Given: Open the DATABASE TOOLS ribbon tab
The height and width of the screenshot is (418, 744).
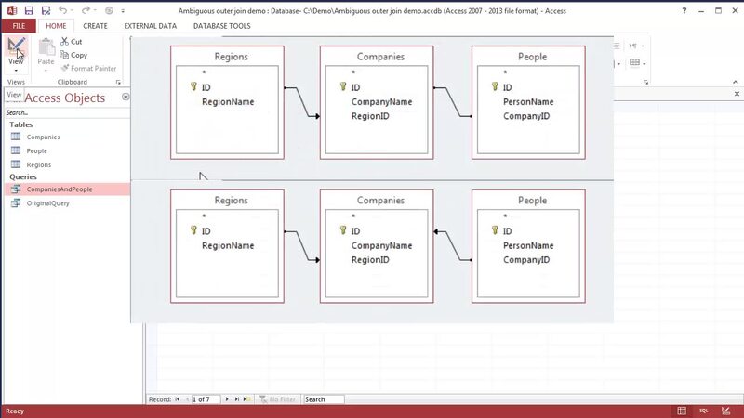Looking at the screenshot, I should pyautogui.click(x=221, y=26).
